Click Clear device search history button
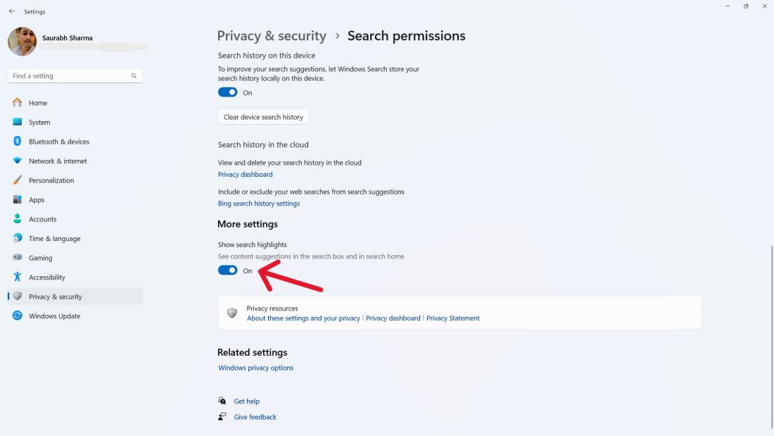Viewport: 774px width, 436px height. (x=263, y=117)
